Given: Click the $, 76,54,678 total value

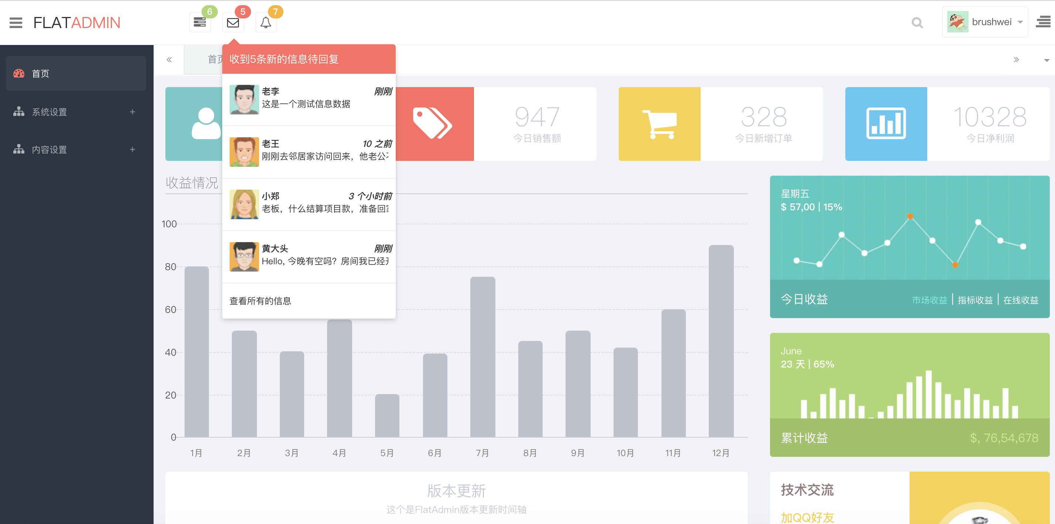Looking at the screenshot, I should click(1004, 438).
